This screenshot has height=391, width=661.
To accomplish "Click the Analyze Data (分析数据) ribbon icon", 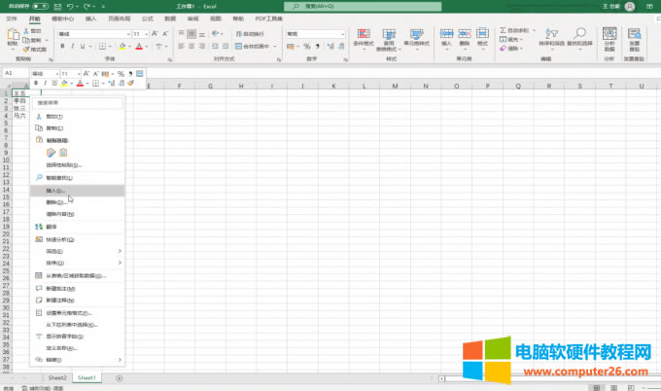I will click(609, 39).
